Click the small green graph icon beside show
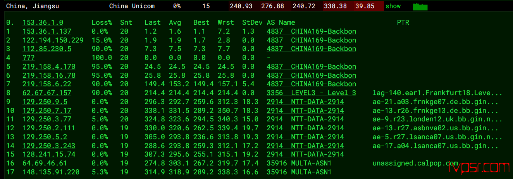 pos(420,7)
